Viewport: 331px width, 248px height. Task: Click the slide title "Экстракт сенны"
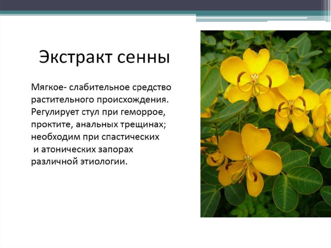coord(104,58)
